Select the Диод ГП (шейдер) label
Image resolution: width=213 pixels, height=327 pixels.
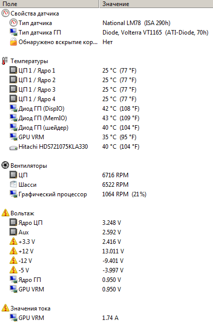point(43,128)
